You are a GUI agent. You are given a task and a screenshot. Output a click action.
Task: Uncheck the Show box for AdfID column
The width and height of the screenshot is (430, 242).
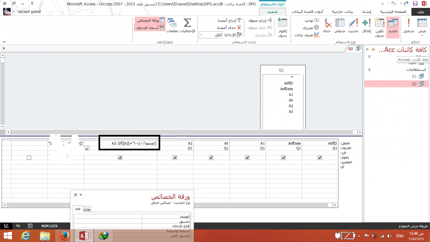tap(320, 157)
